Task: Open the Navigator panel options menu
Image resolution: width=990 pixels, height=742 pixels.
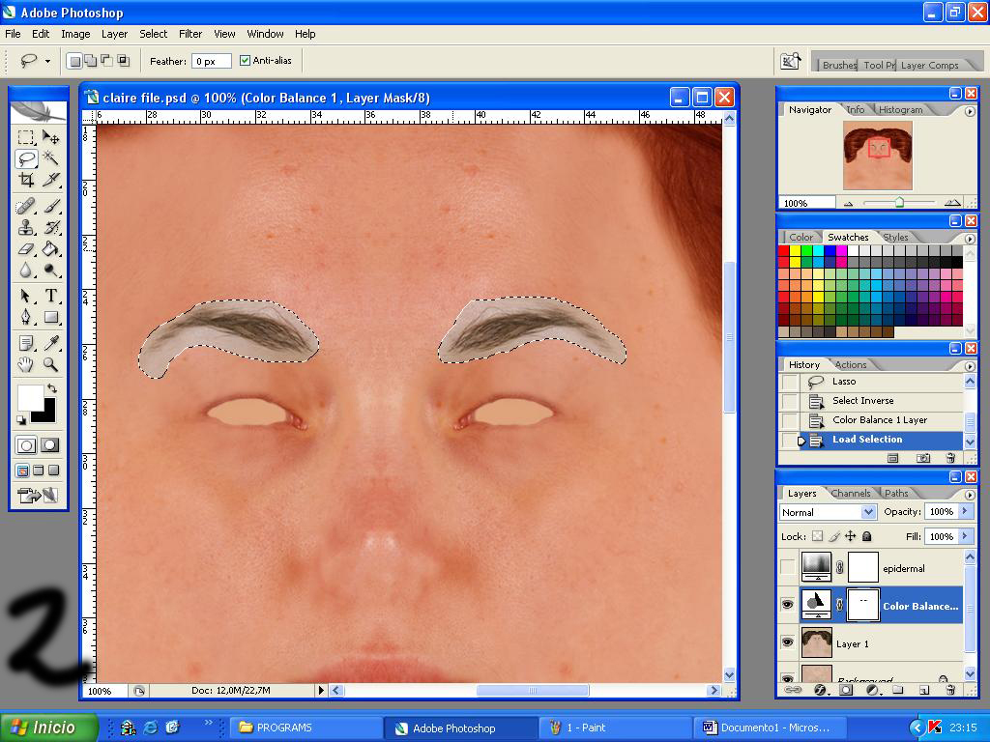Action: click(970, 111)
